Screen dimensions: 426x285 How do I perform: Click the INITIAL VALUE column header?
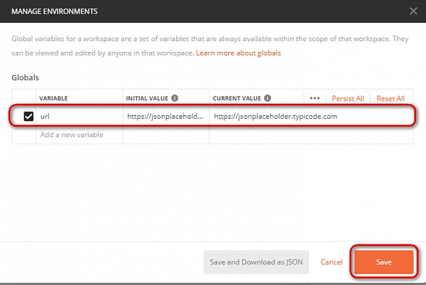147,99
